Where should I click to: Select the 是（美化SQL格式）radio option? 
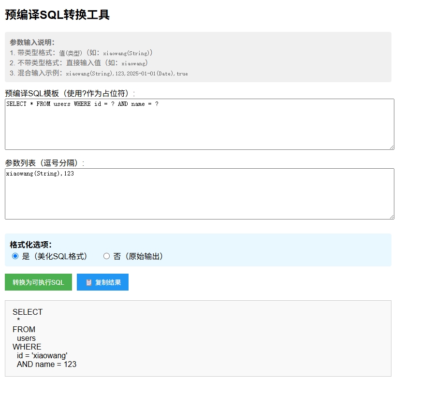pos(15,256)
